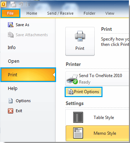130x143 pixels.
Task: Open the Send / Receive tab
Action: pyautogui.click(x=60, y=13)
